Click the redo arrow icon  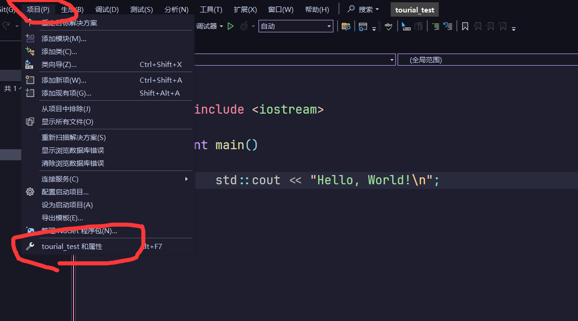6,26
